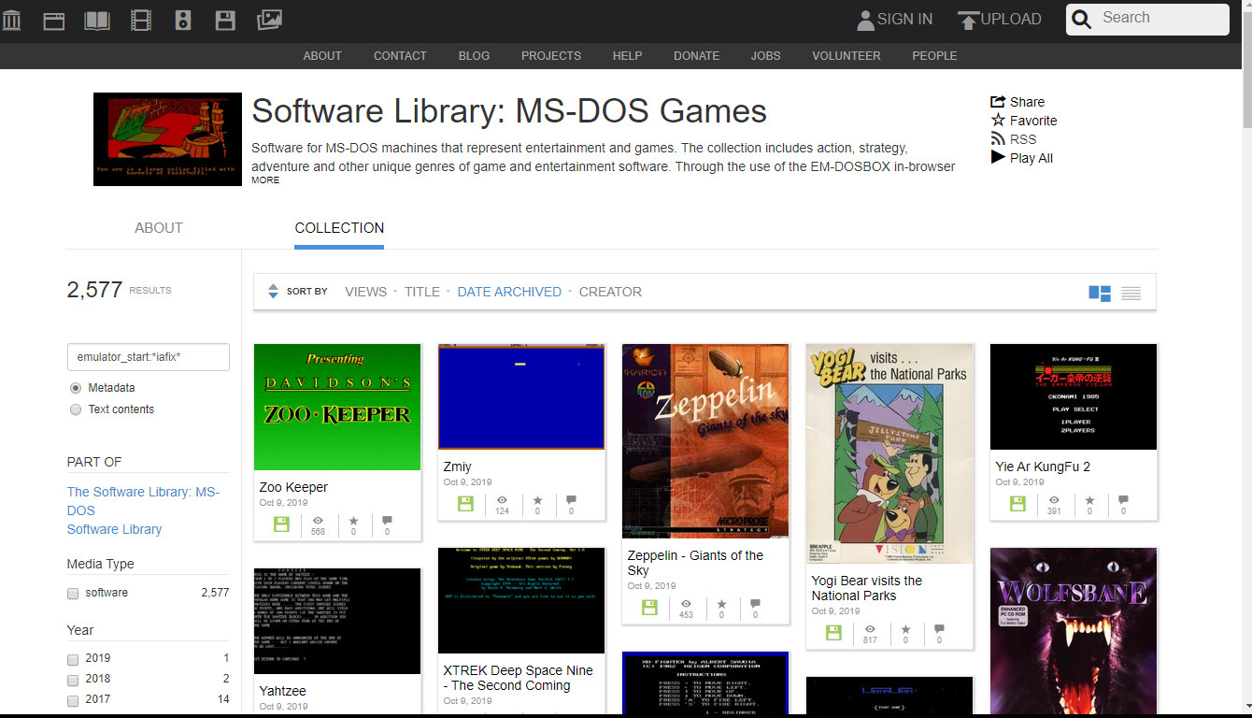Check the software media type checkbox
This screenshot has width=1252, height=718.
click(x=73, y=594)
